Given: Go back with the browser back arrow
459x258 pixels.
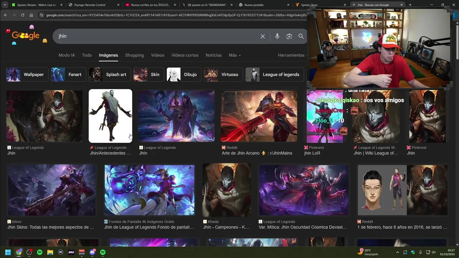Looking at the screenshot, I should 5,15.
